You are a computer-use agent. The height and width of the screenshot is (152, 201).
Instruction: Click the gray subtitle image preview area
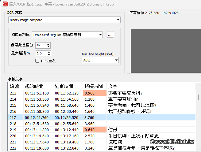point(166,51)
